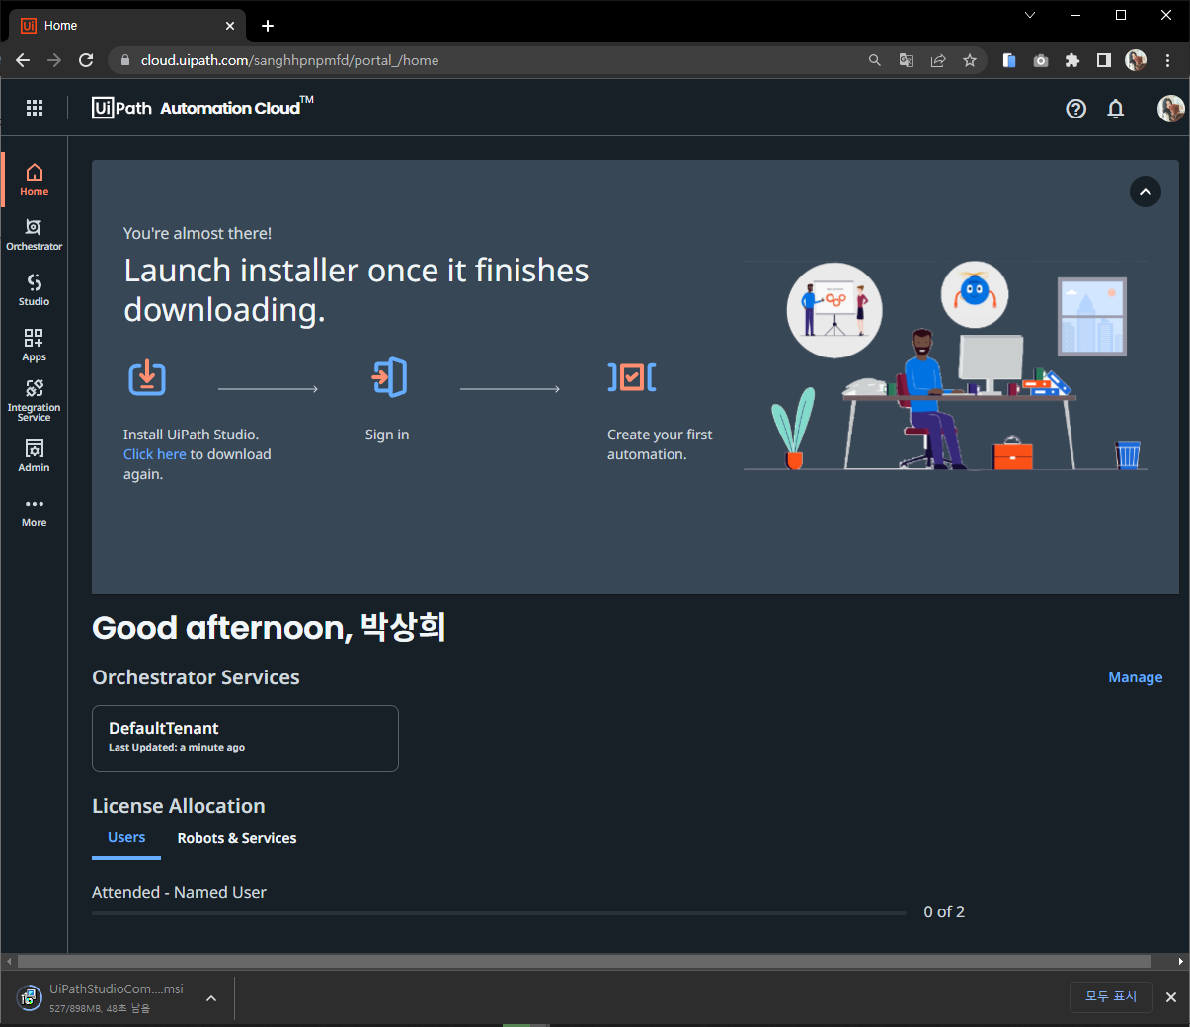Open the notifications bell
Screen dimensions: 1190x1027
tap(1116, 109)
